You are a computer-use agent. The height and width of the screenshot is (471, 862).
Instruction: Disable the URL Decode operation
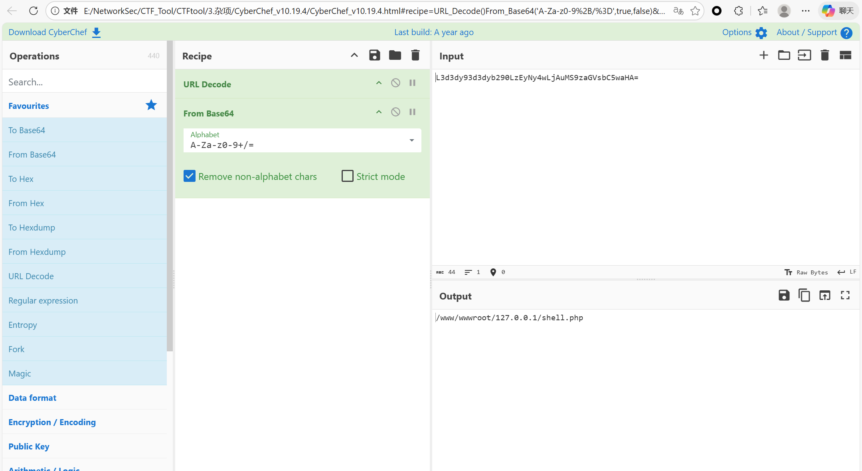click(x=395, y=83)
